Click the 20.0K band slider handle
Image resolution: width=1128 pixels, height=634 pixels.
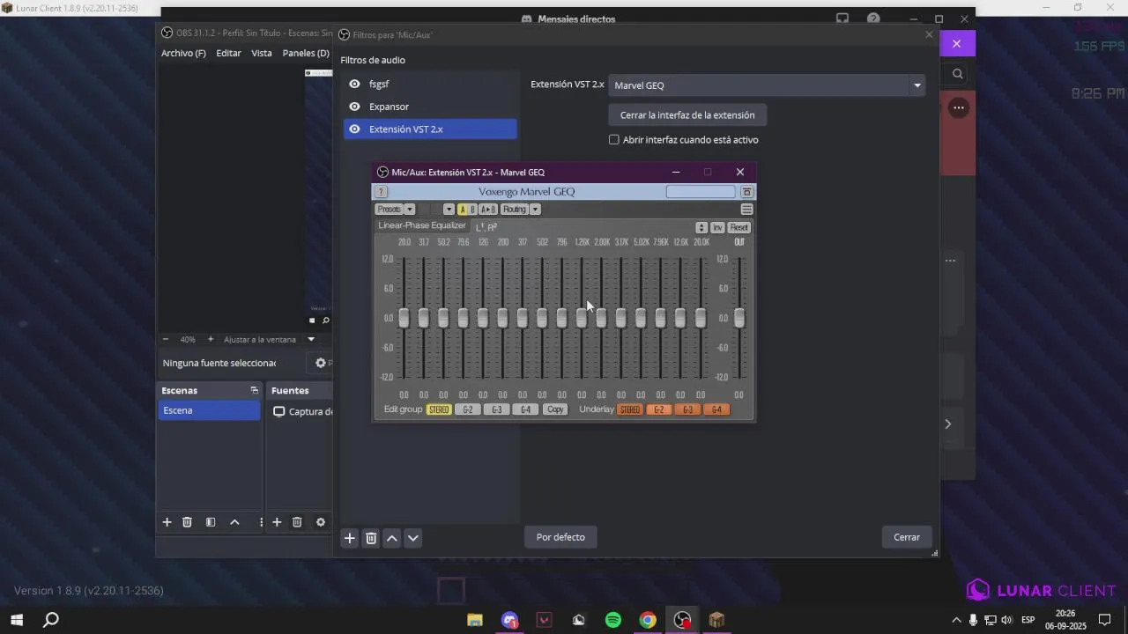[x=701, y=318]
